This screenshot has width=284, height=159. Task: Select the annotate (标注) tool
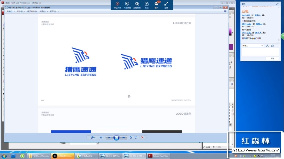146,5
